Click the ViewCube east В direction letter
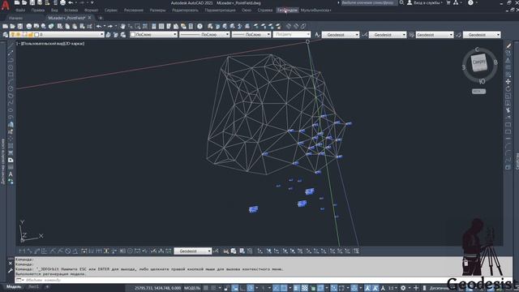The height and width of the screenshot is (292, 519). (495, 62)
